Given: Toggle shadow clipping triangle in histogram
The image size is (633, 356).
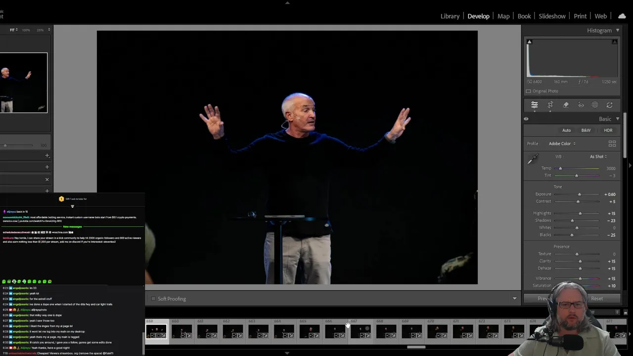Looking at the screenshot, I should [529, 42].
